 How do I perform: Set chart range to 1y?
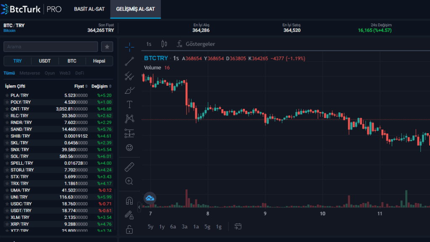(162, 226)
